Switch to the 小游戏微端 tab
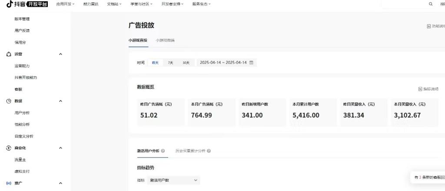 [x=165, y=40]
